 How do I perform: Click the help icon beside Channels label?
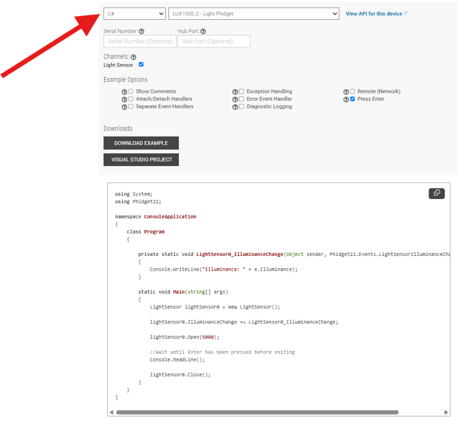pyautogui.click(x=133, y=56)
